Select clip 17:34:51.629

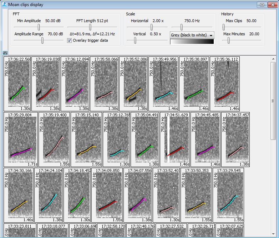(175, 140)
